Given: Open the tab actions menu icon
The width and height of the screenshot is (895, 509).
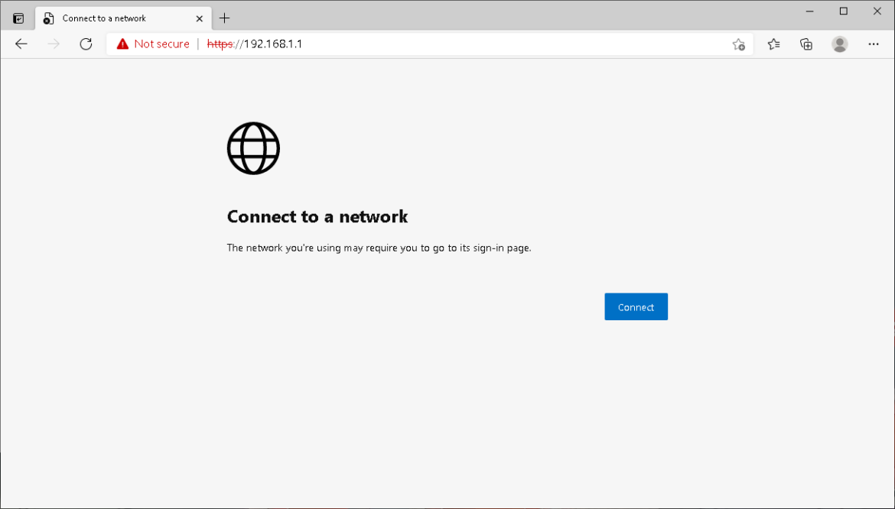Looking at the screenshot, I should [x=18, y=18].
